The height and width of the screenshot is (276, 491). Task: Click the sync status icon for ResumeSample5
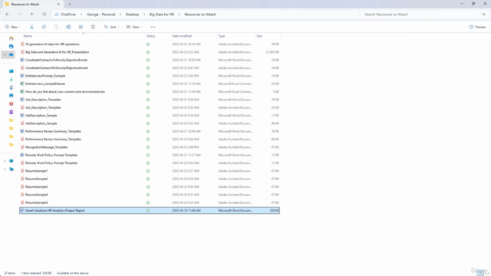(148, 202)
